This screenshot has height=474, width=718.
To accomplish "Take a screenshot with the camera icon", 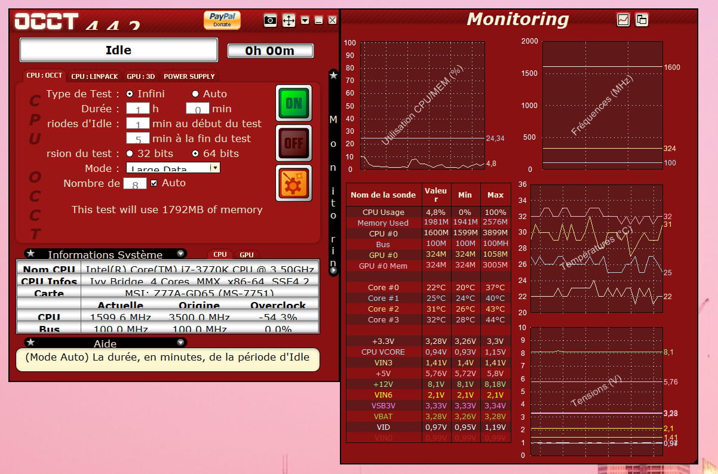I will click(271, 20).
